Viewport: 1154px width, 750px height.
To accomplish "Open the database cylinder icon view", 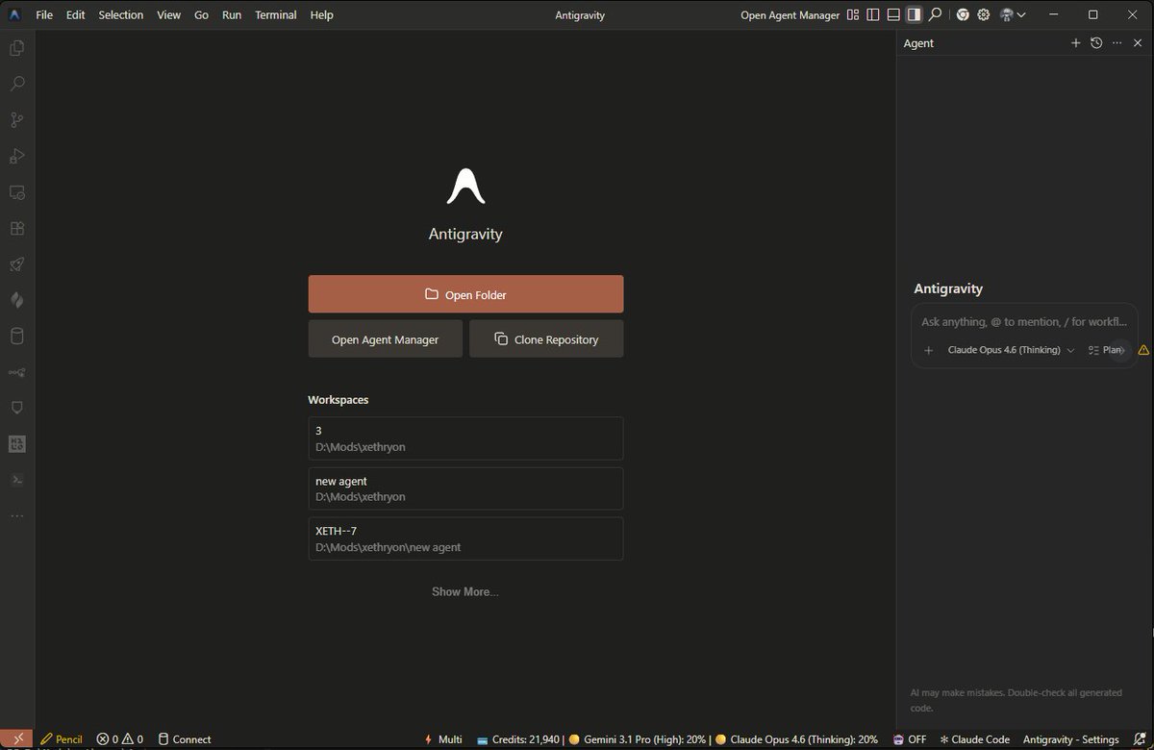I will tap(16, 337).
